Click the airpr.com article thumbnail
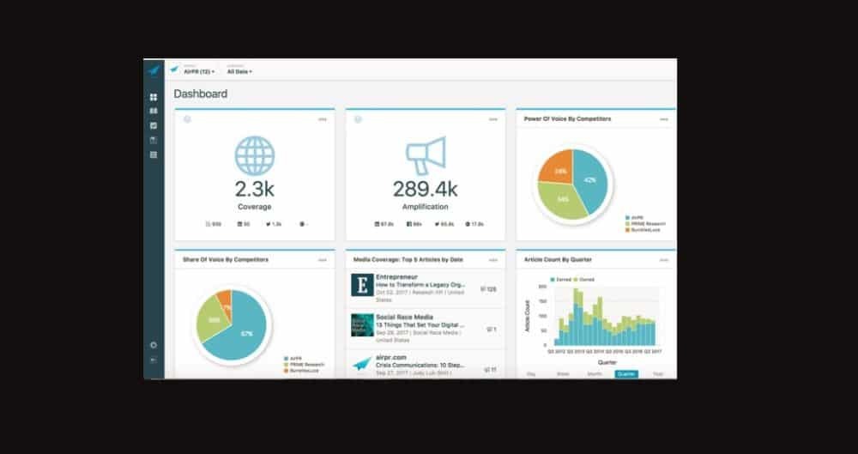This screenshot has height=454, width=858. coord(361,364)
